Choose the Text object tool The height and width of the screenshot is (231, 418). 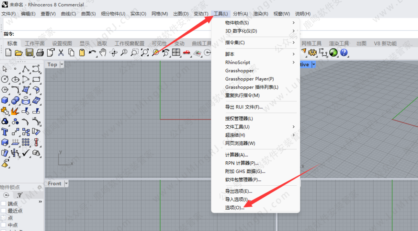[5, 132]
